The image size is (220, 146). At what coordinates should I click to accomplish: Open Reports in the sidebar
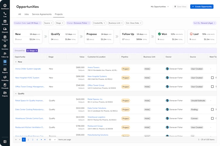(x=5, y=71)
